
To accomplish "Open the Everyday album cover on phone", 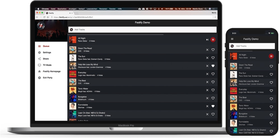I will [x=234, y=91].
